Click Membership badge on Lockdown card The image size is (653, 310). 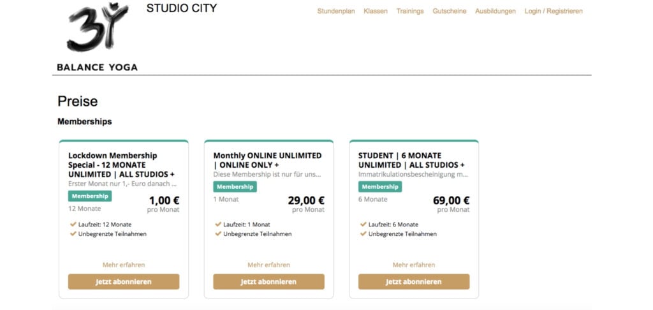(x=90, y=196)
